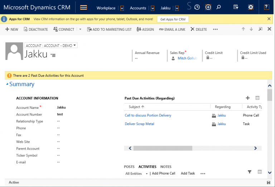The width and height of the screenshot is (275, 187).
Task: Open recently viewed items clock icon
Action: tap(197, 7)
